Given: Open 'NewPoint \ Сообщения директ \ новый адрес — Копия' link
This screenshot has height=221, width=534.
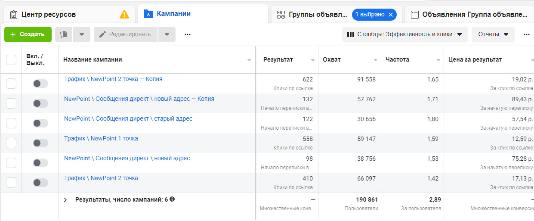Looking at the screenshot, I should (x=139, y=99).
